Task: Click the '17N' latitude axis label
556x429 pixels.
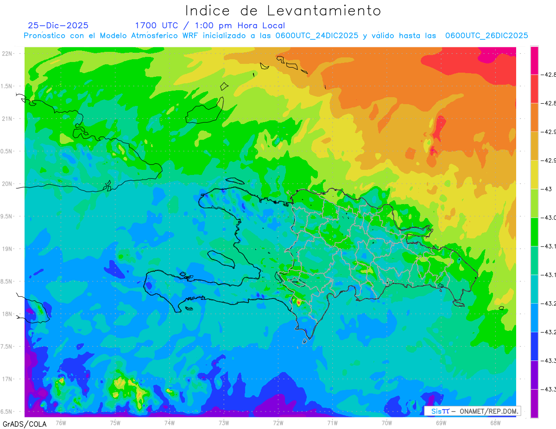Action: tap(8, 379)
